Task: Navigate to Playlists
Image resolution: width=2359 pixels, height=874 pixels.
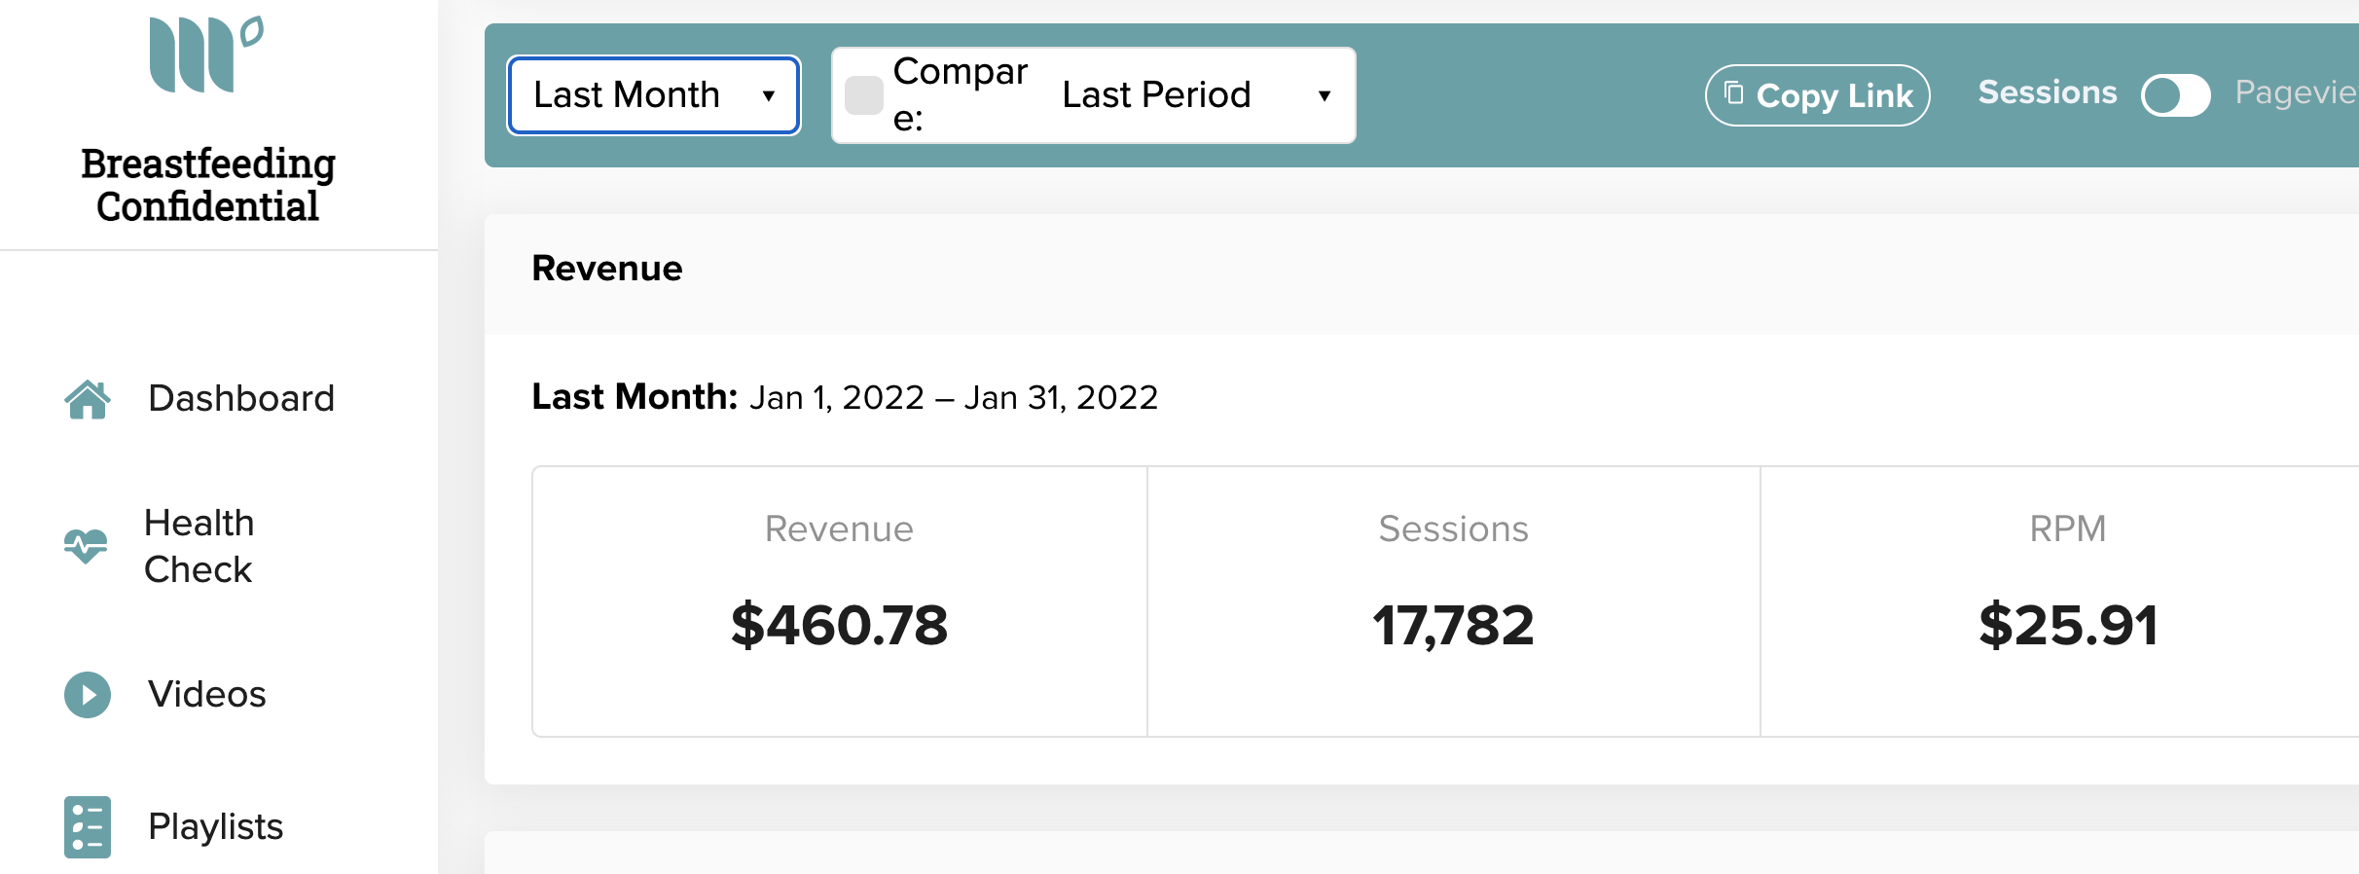Action: [x=215, y=827]
